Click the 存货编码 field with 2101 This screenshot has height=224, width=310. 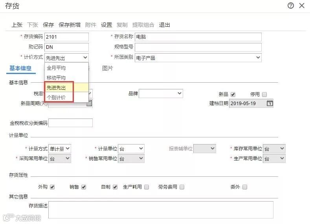[66, 37]
